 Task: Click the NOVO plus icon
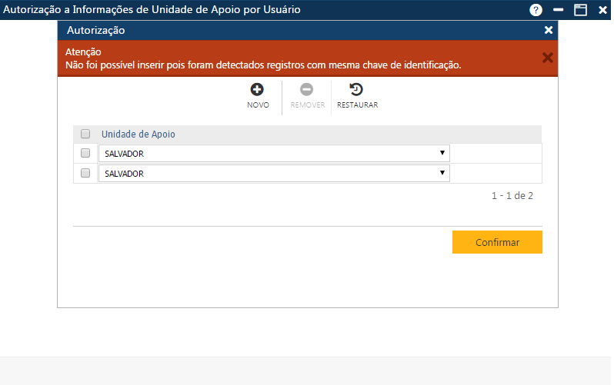click(x=258, y=90)
